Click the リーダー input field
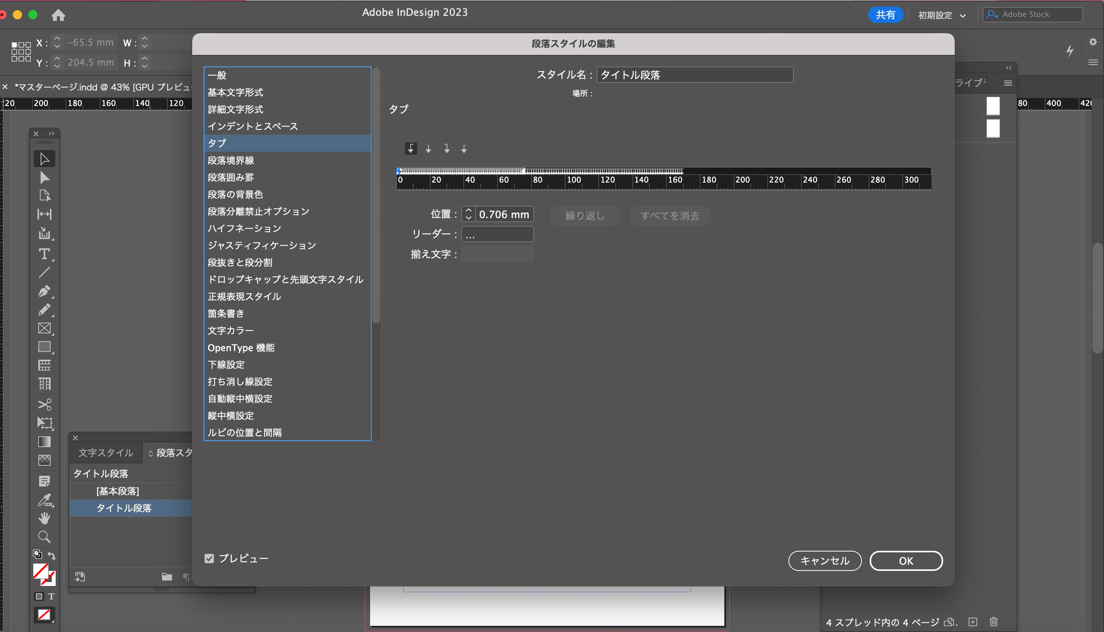This screenshot has height=632, width=1104. tap(497, 234)
